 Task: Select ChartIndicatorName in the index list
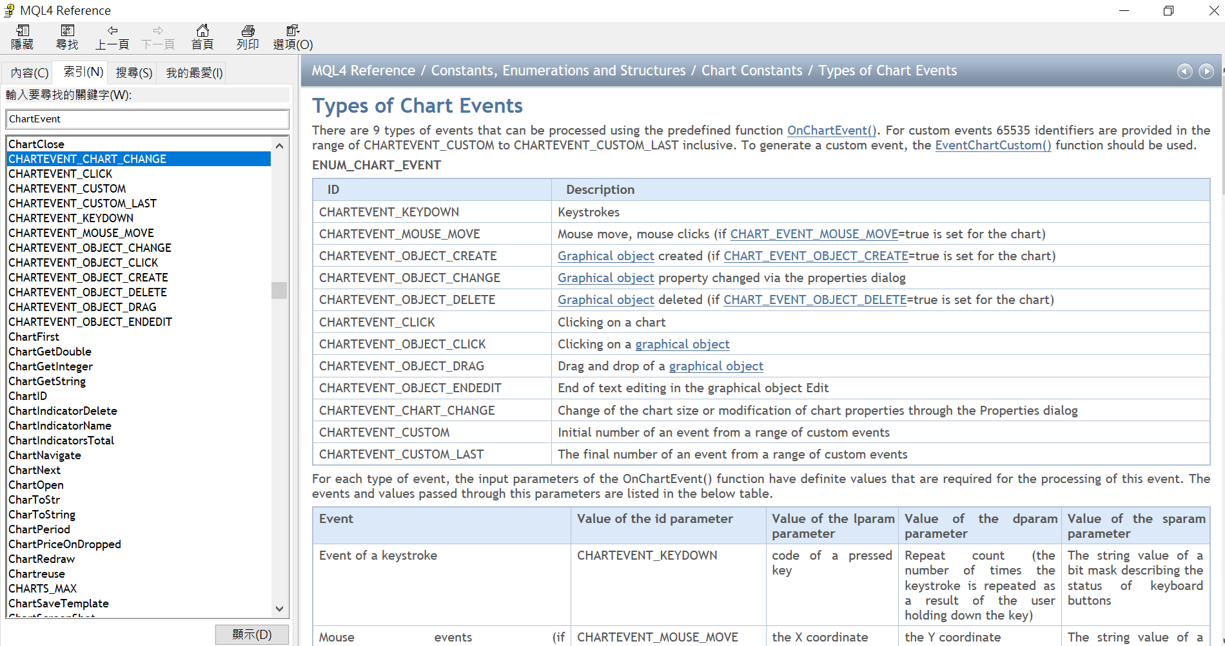tap(139, 426)
